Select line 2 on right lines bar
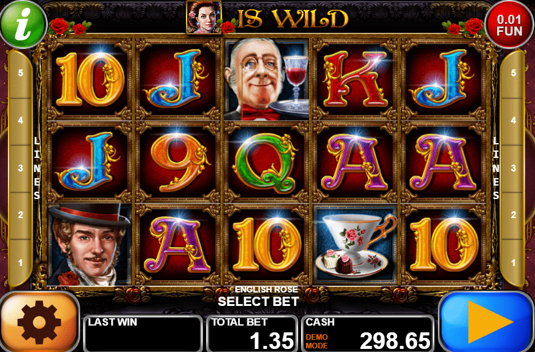This screenshot has height=352, width=535. (513, 215)
